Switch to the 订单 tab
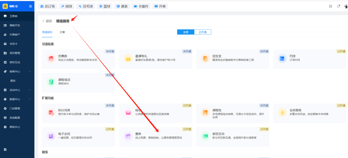The image size is (348, 158). click(x=62, y=32)
